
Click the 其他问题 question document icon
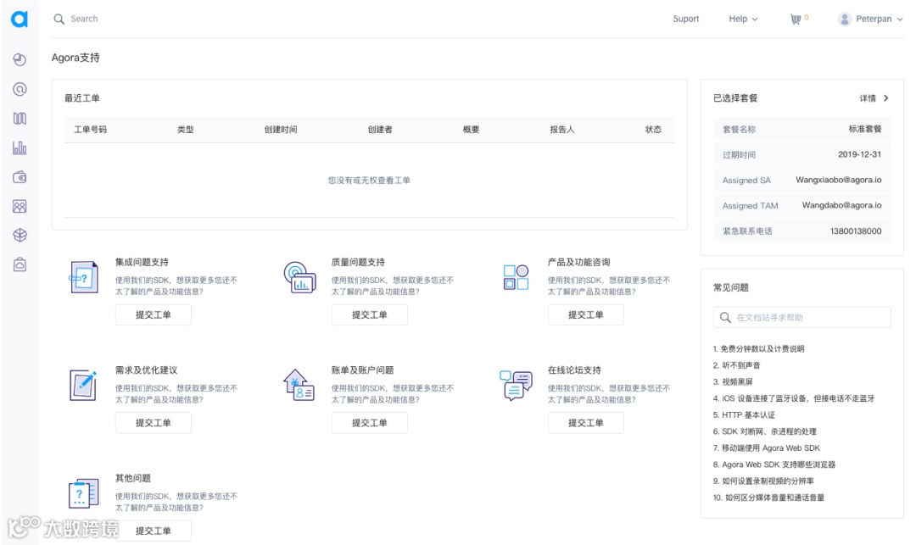[83, 493]
